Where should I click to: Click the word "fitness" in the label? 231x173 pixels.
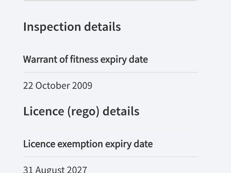coord(84,59)
